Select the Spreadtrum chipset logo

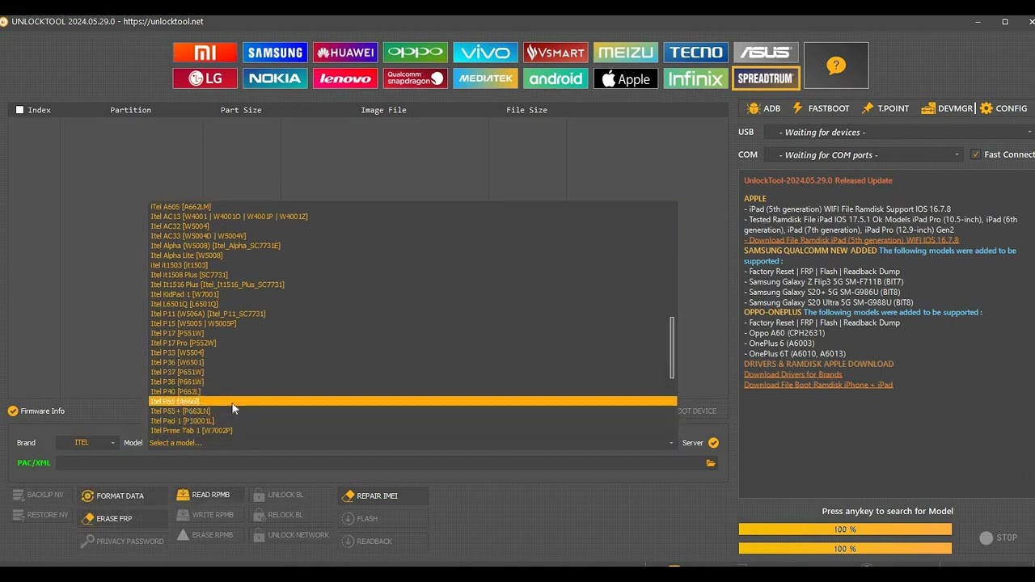click(x=766, y=78)
